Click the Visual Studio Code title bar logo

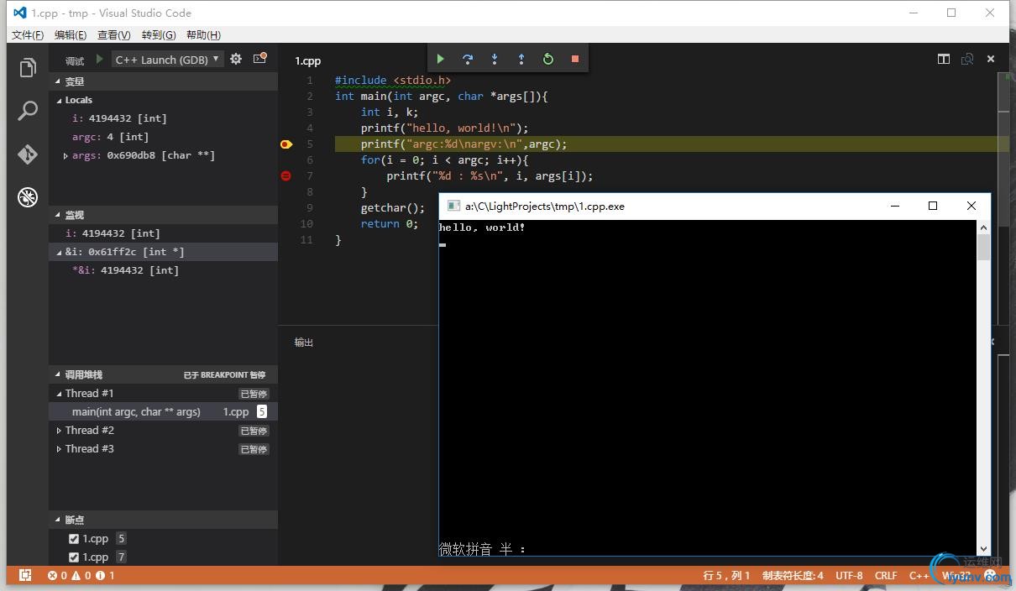(19, 13)
